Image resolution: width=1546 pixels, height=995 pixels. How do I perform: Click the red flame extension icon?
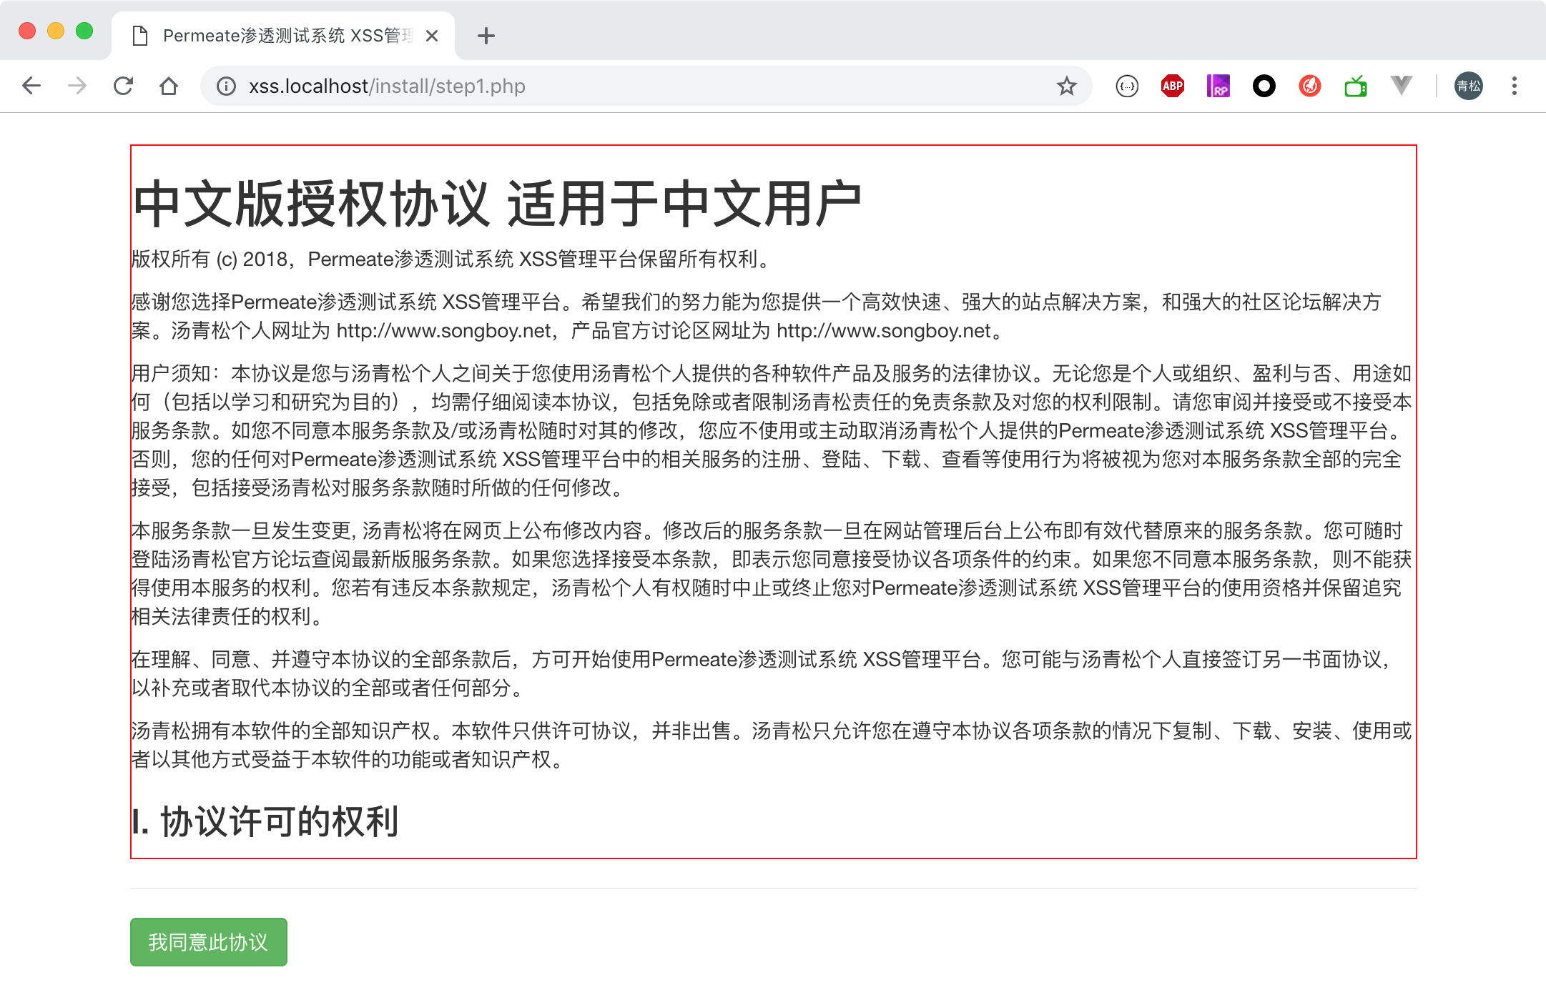(1309, 86)
